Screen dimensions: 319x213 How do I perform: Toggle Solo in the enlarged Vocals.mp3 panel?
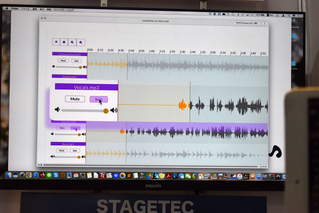(99, 99)
